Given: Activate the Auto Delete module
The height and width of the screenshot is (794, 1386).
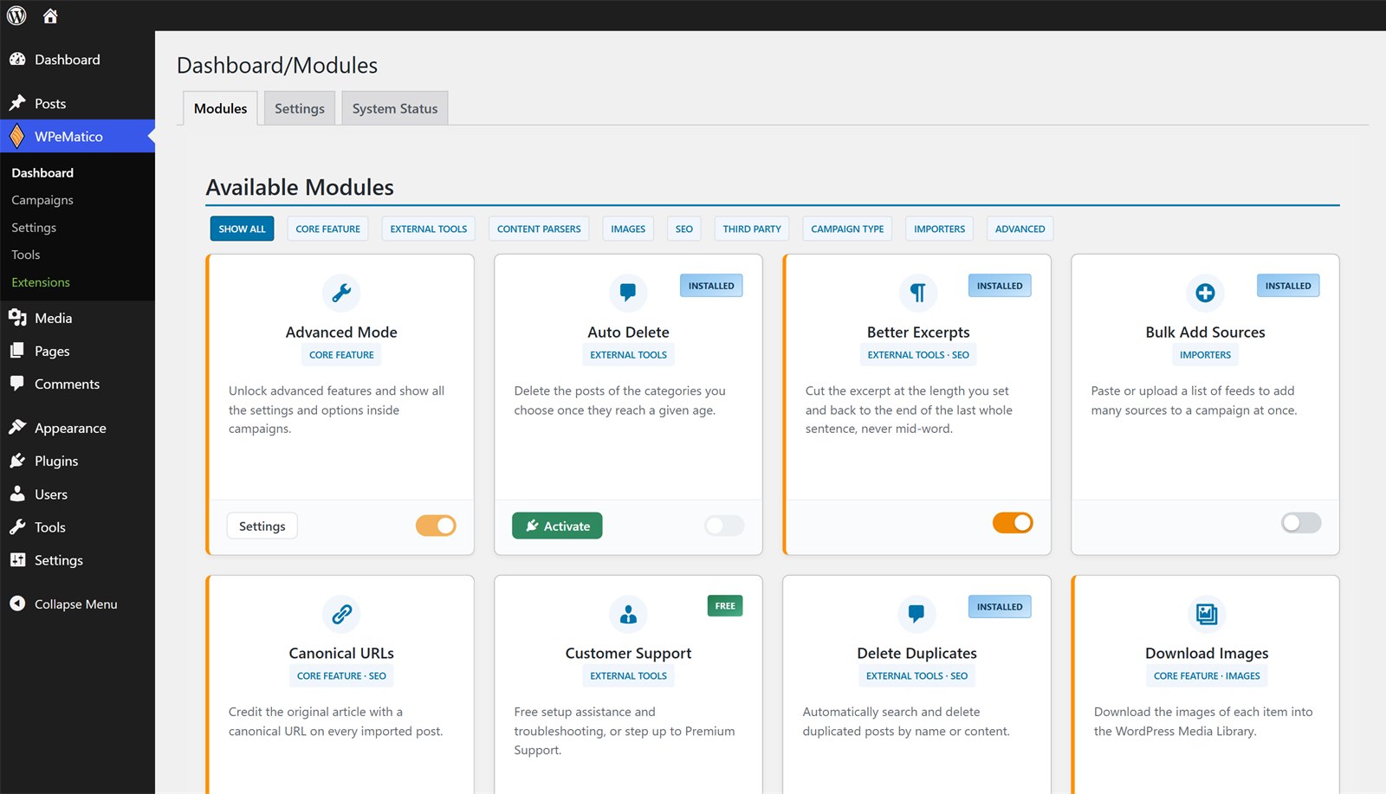Looking at the screenshot, I should pos(557,526).
